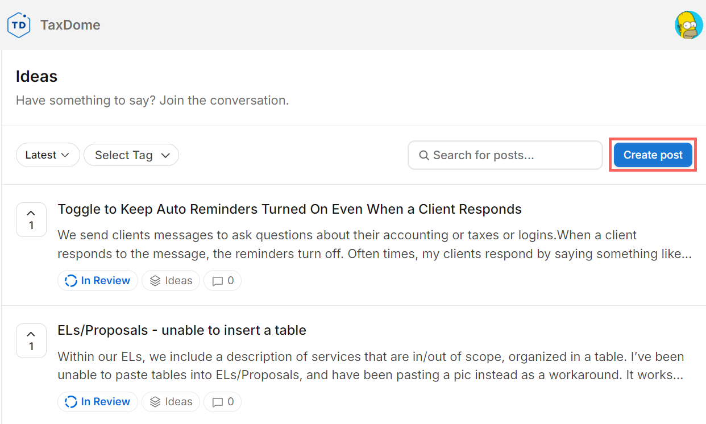Read the ELs/Proposals post description preview
The image size is (706, 424).
pos(371,366)
